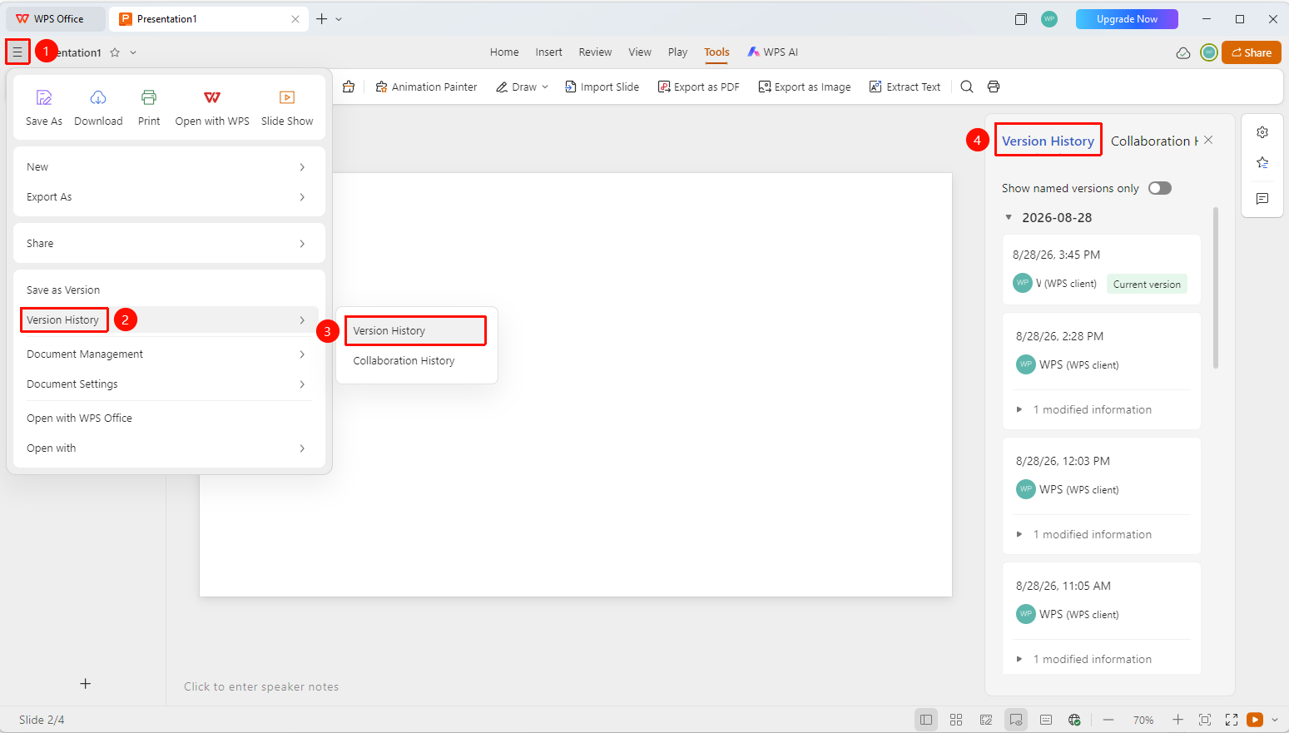Open the Review tab
Screen dimensions: 1289x733
point(595,52)
